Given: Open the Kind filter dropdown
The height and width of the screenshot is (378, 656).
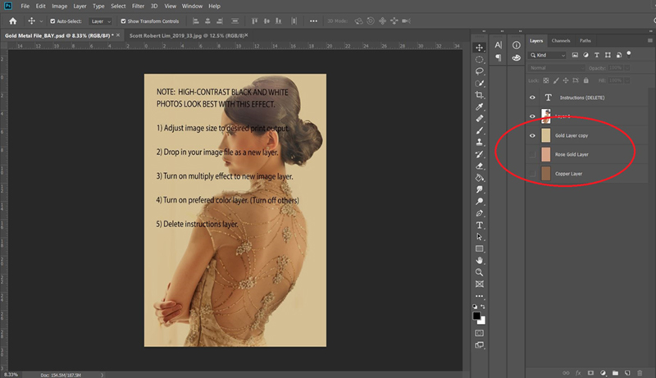Looking at the screenshot, I should pyautogui.click(x=548, y=55).
